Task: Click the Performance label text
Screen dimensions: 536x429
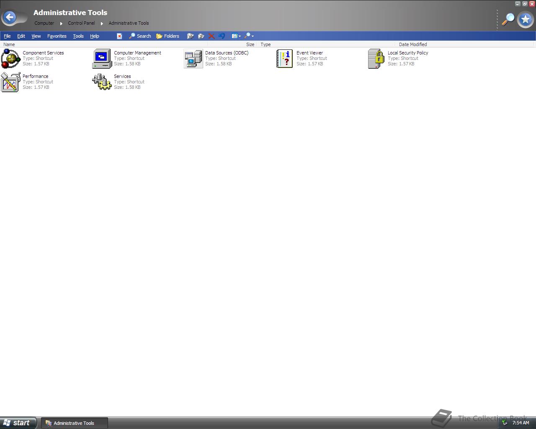Action: coord(35,76)
